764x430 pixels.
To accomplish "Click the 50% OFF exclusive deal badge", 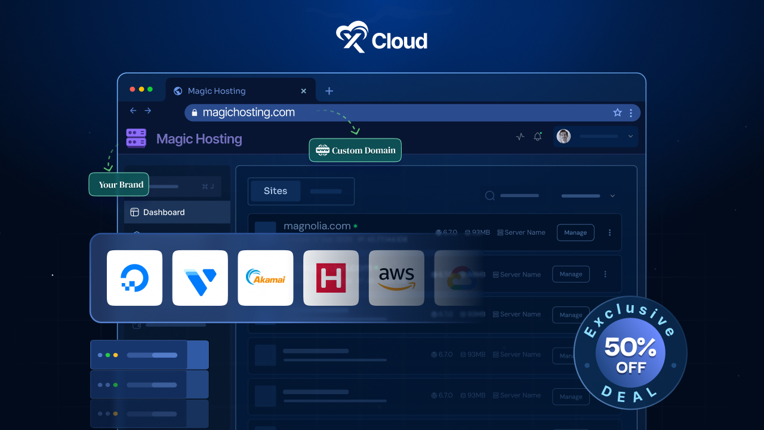I will coord(630,352).
